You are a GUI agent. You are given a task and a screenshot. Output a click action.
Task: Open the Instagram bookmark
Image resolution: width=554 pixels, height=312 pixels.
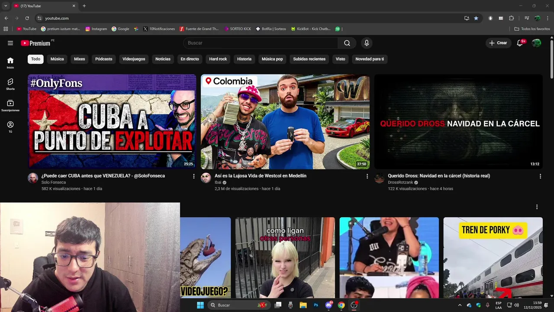click(96, 29)
